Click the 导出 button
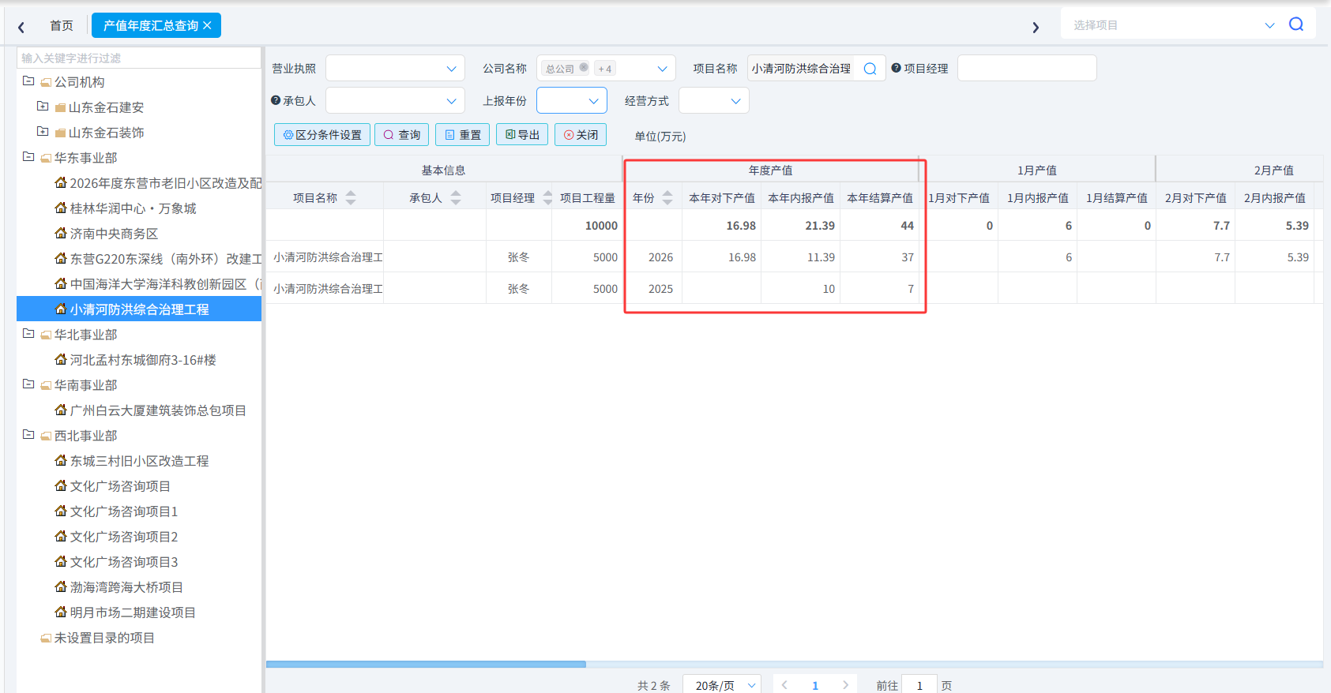The width and height of the screenshot is (1331, 693). 522,135
